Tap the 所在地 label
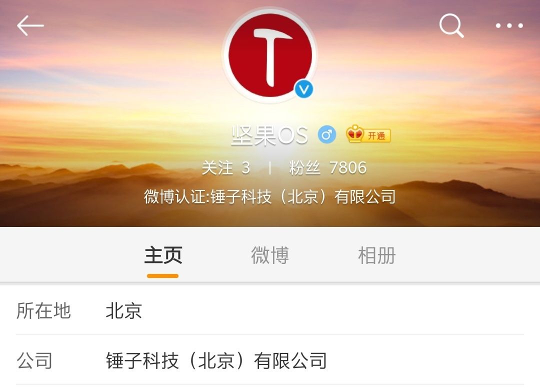The image size is (540, 390). tap(43, 310)
